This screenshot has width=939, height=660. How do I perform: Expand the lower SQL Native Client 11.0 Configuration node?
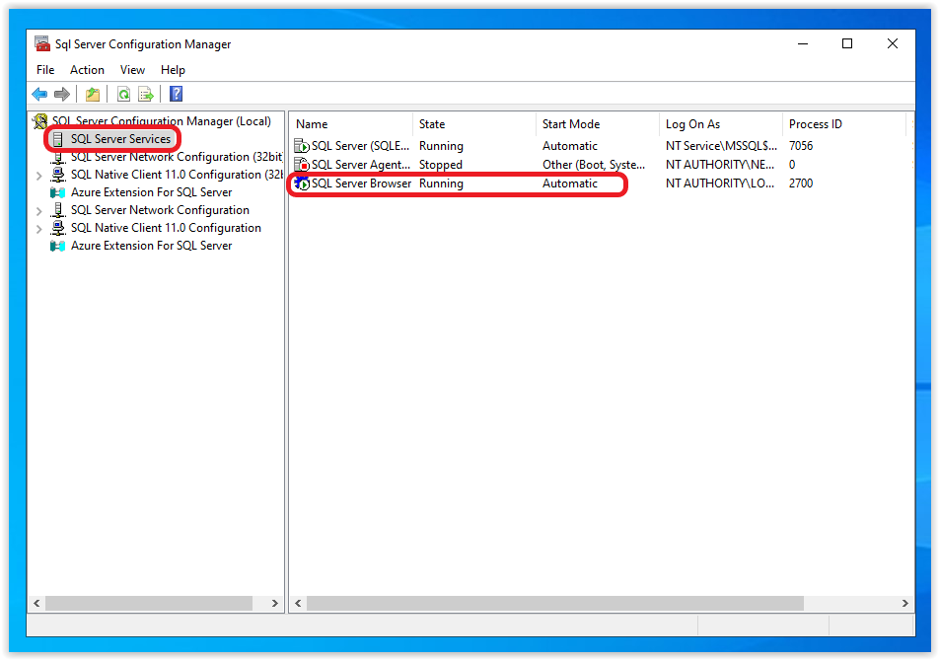click(38, 229)
